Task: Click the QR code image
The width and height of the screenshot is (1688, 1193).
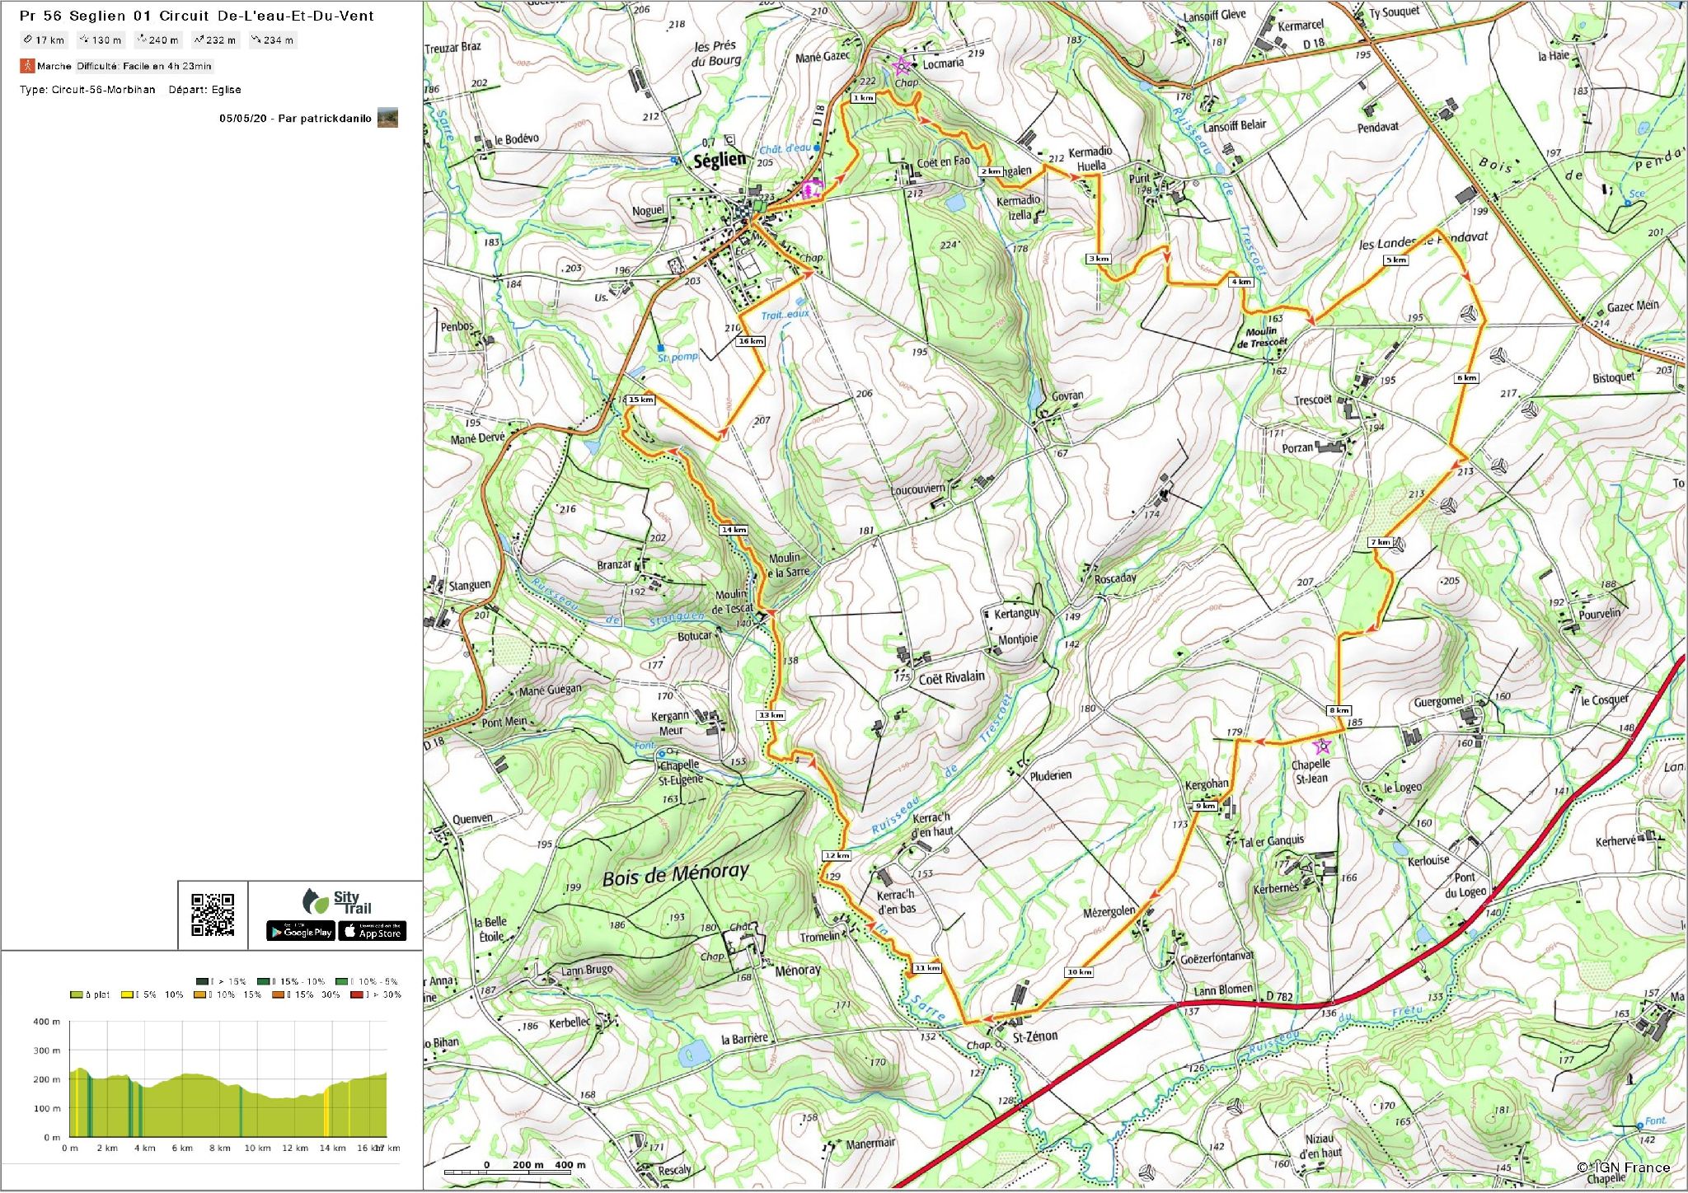Action: click(213, 915)
